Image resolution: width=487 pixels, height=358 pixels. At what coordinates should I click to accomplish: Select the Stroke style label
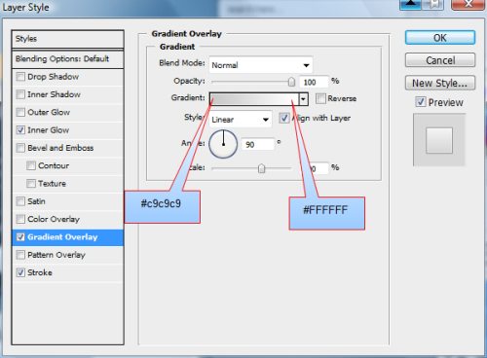pos(40,272)
